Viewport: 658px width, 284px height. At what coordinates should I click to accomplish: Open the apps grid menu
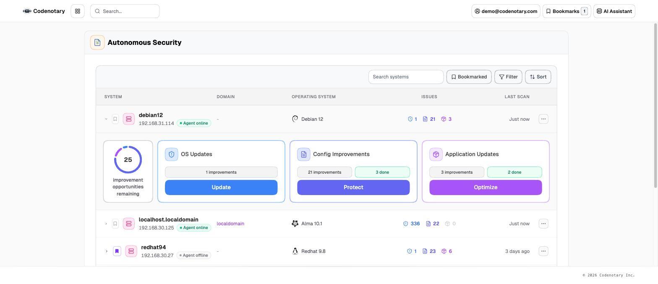(x=78, y=11)
